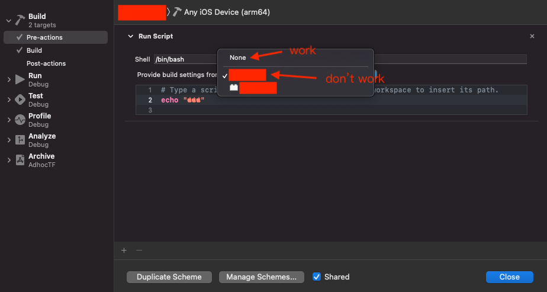Viewport: 547px width, 292px height.
Task: Select Post-actions under Build
Action: tap(46, 63)
